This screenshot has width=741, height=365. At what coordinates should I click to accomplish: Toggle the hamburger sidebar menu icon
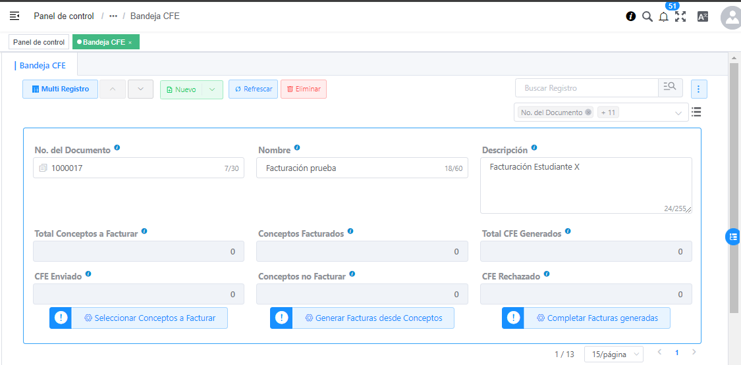(14, 16)
